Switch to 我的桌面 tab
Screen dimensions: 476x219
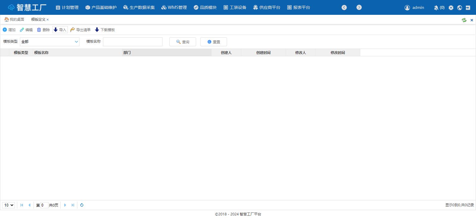pos(14,20)
